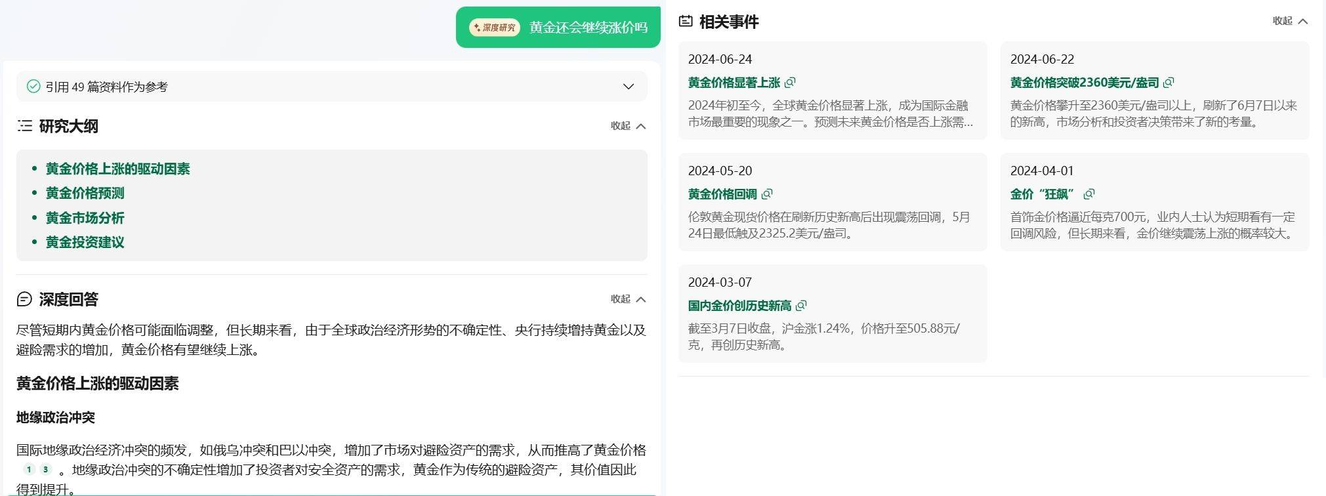Click the 深度回答 chat bubble icon
This screenshot has height=496, width=1326.
tap(24, 299)
